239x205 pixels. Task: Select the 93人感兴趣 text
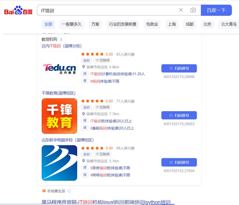[125, 54]
